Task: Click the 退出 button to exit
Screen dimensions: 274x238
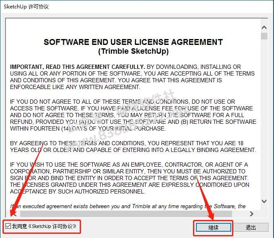Action: (x=251, y=228)
